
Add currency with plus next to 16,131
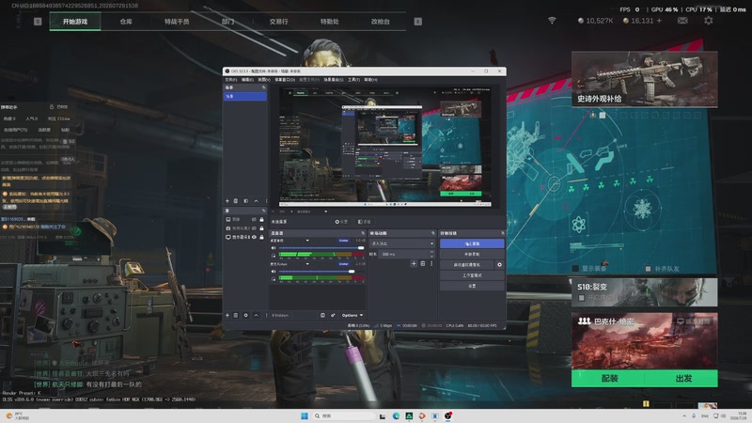[659, 21]
